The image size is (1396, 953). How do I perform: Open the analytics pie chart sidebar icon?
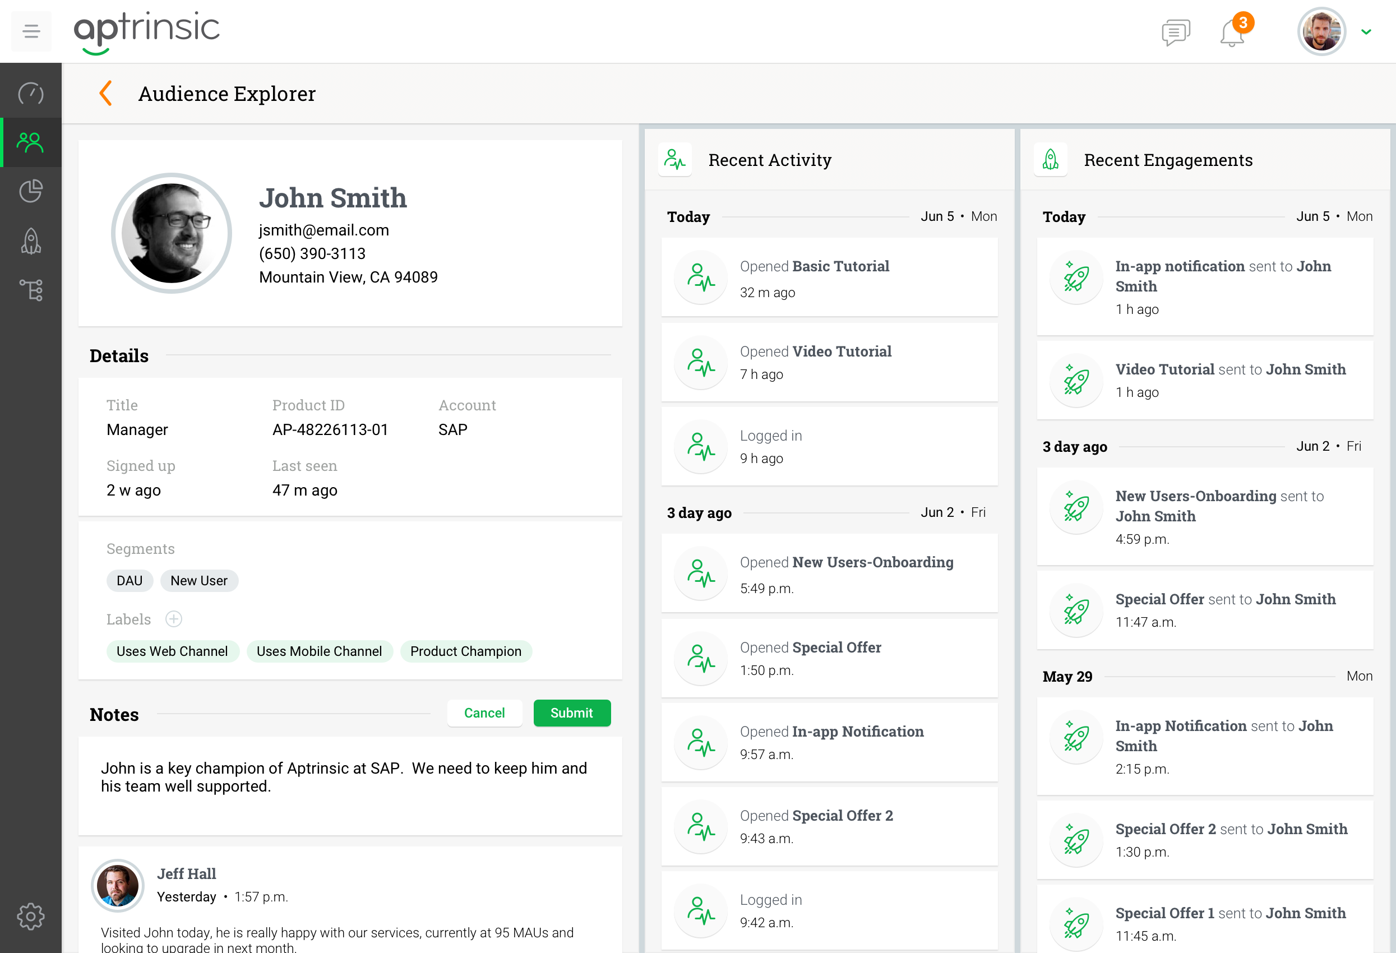coord(31,192)
